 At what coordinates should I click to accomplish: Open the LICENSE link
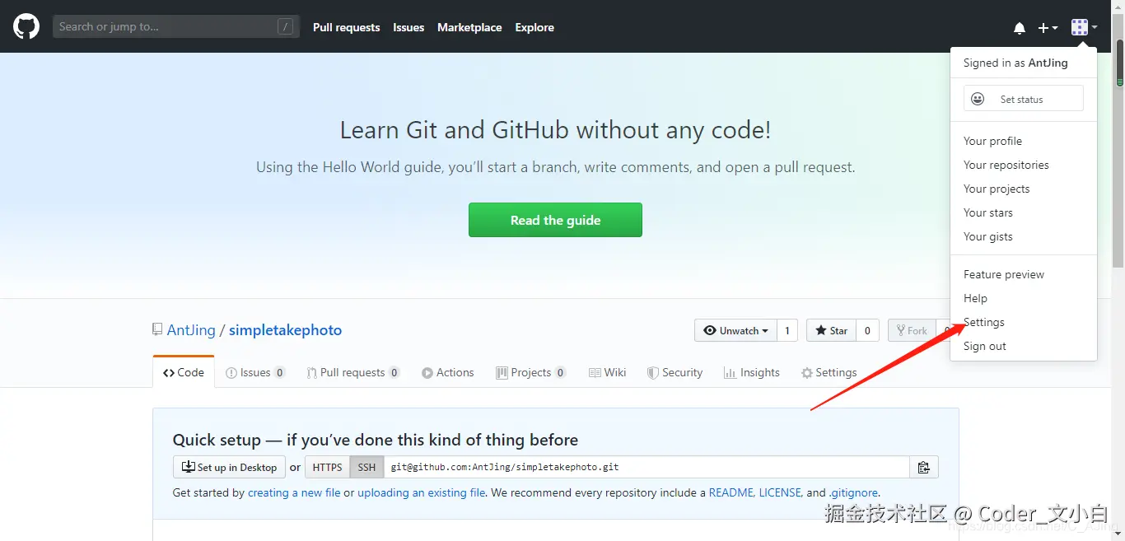point(779,492)
